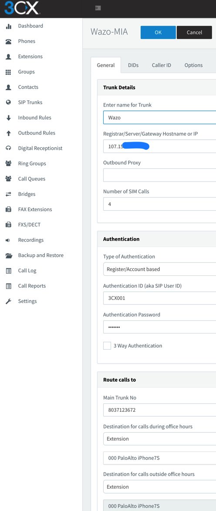Click the Authentication Password field

pos(159,327)
